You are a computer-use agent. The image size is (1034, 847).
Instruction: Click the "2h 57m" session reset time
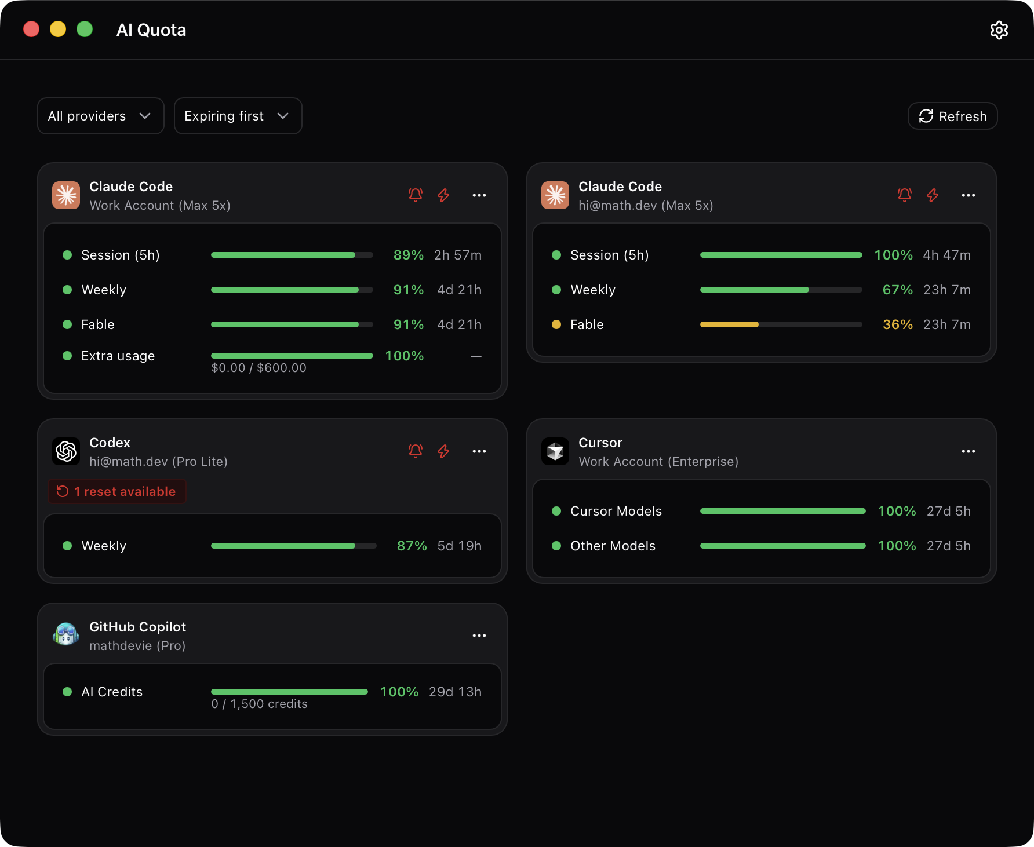pyautogui.click(x=458, y=255)
